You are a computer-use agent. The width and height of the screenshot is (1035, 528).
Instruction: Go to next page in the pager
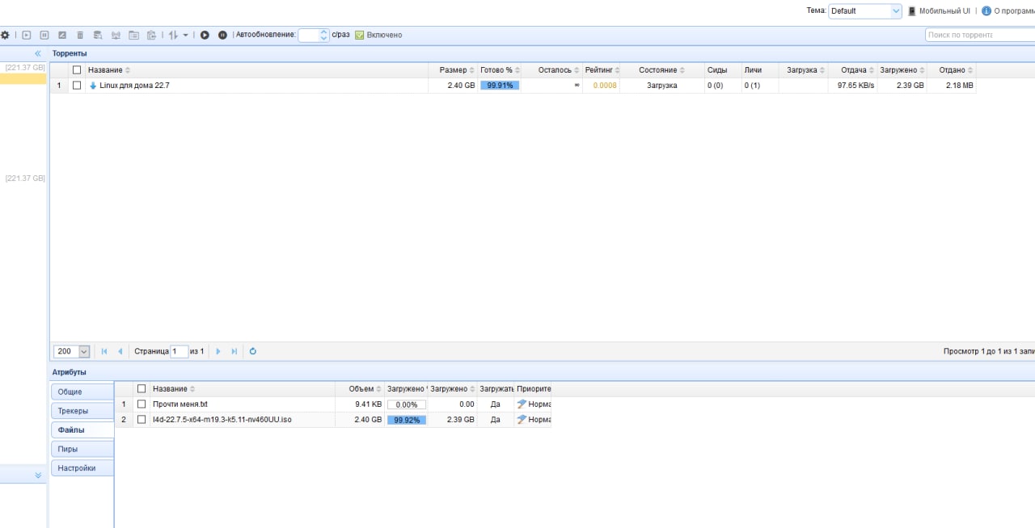coord(218,351)
